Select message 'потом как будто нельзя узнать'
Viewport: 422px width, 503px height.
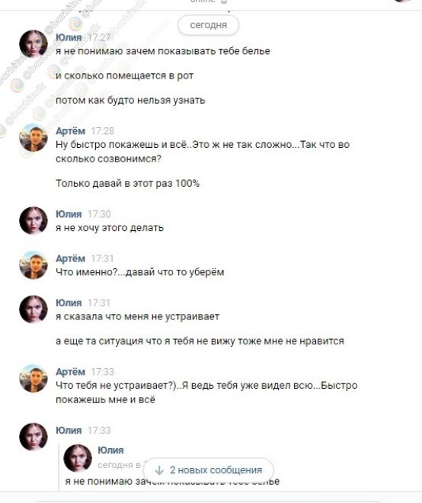tap(130, 101)
